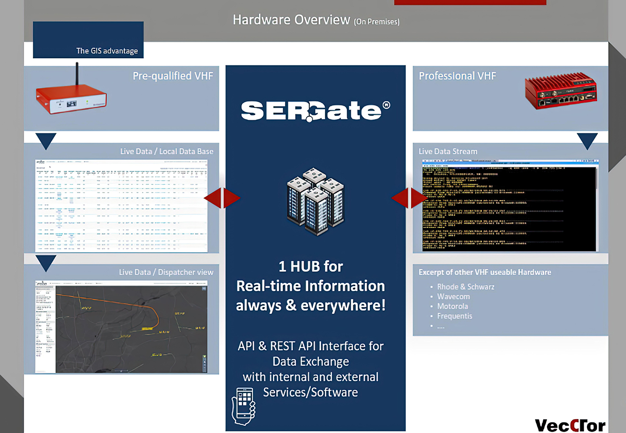
Task: Click the 'Motorola' list item
Action: click(452, 306)
